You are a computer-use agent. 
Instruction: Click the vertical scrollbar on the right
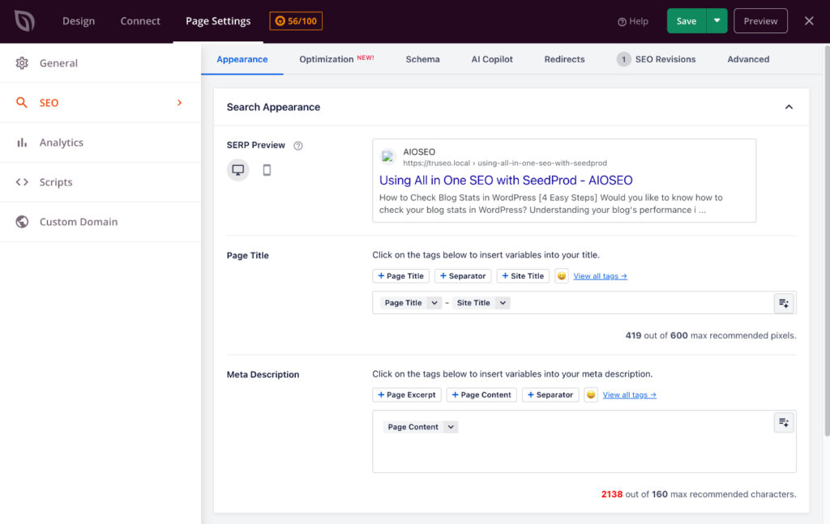coord(827,241)
